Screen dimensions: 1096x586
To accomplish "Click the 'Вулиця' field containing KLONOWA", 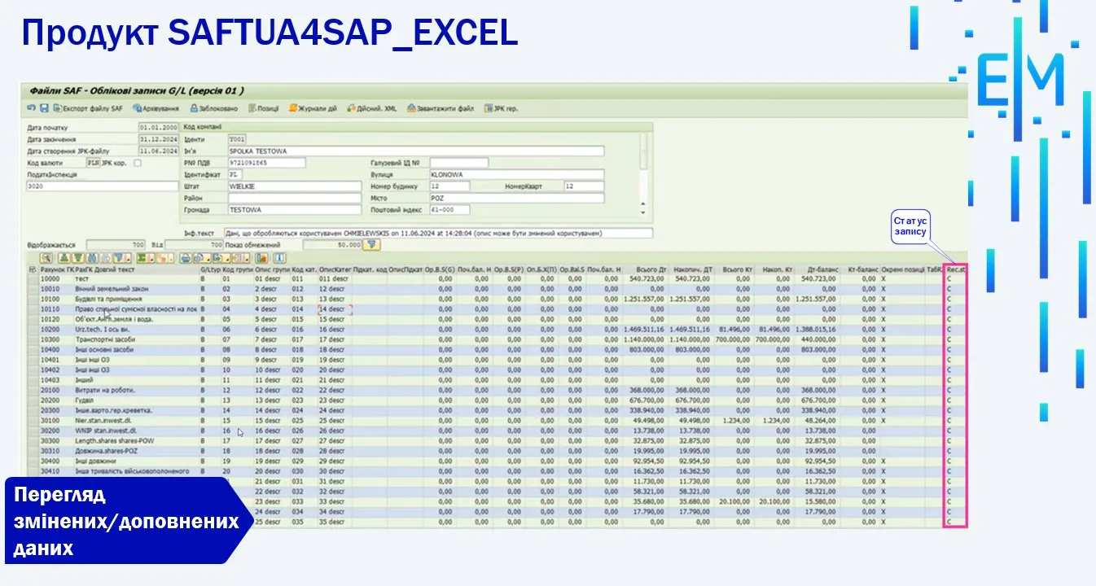I will click(516, 175).
